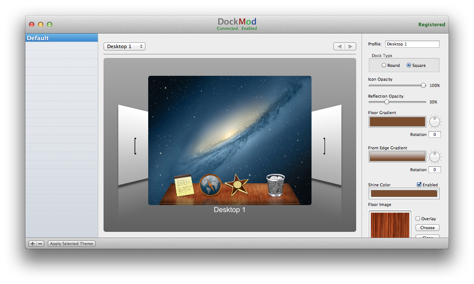Open the Floor Gradient color swatch
This screenshot has height=284, width=474.
click(x=397, y=122)
